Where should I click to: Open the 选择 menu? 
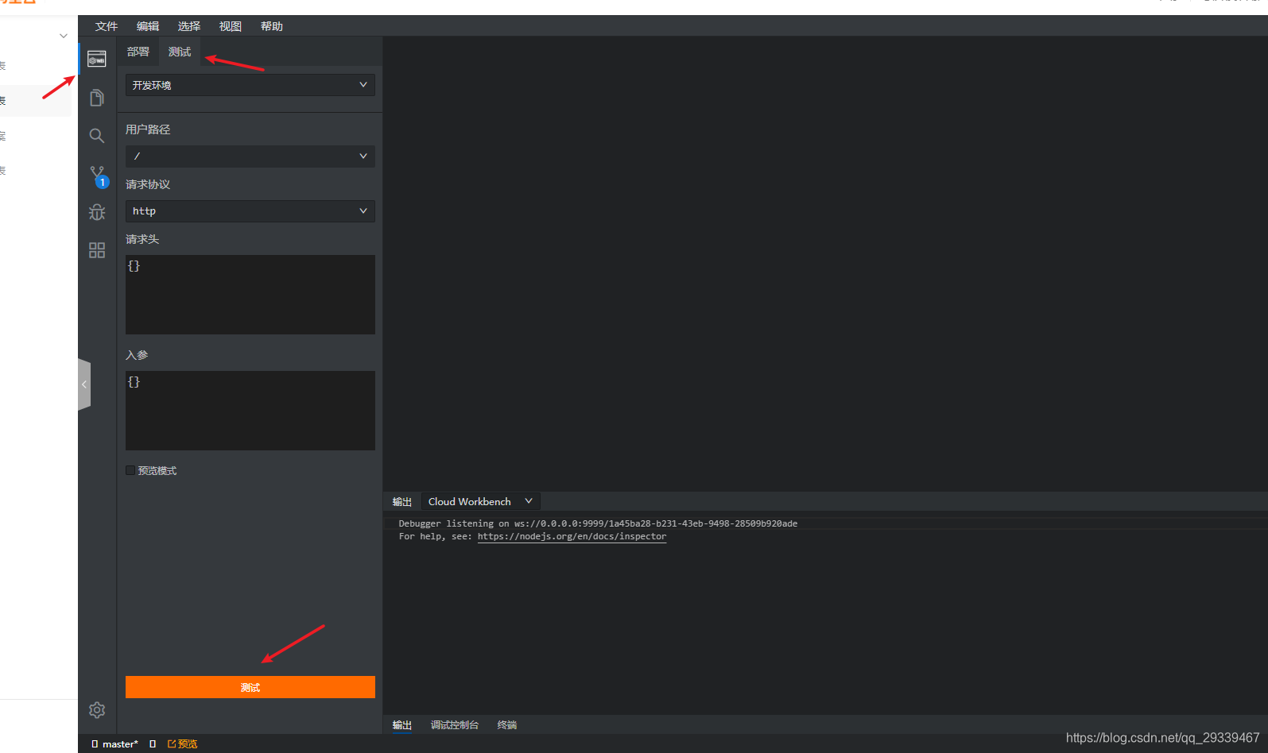point(189,26)
